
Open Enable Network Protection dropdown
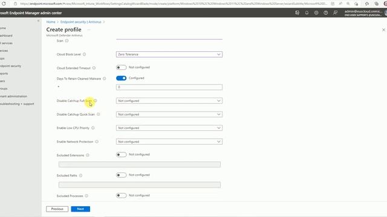pos(169,142)
